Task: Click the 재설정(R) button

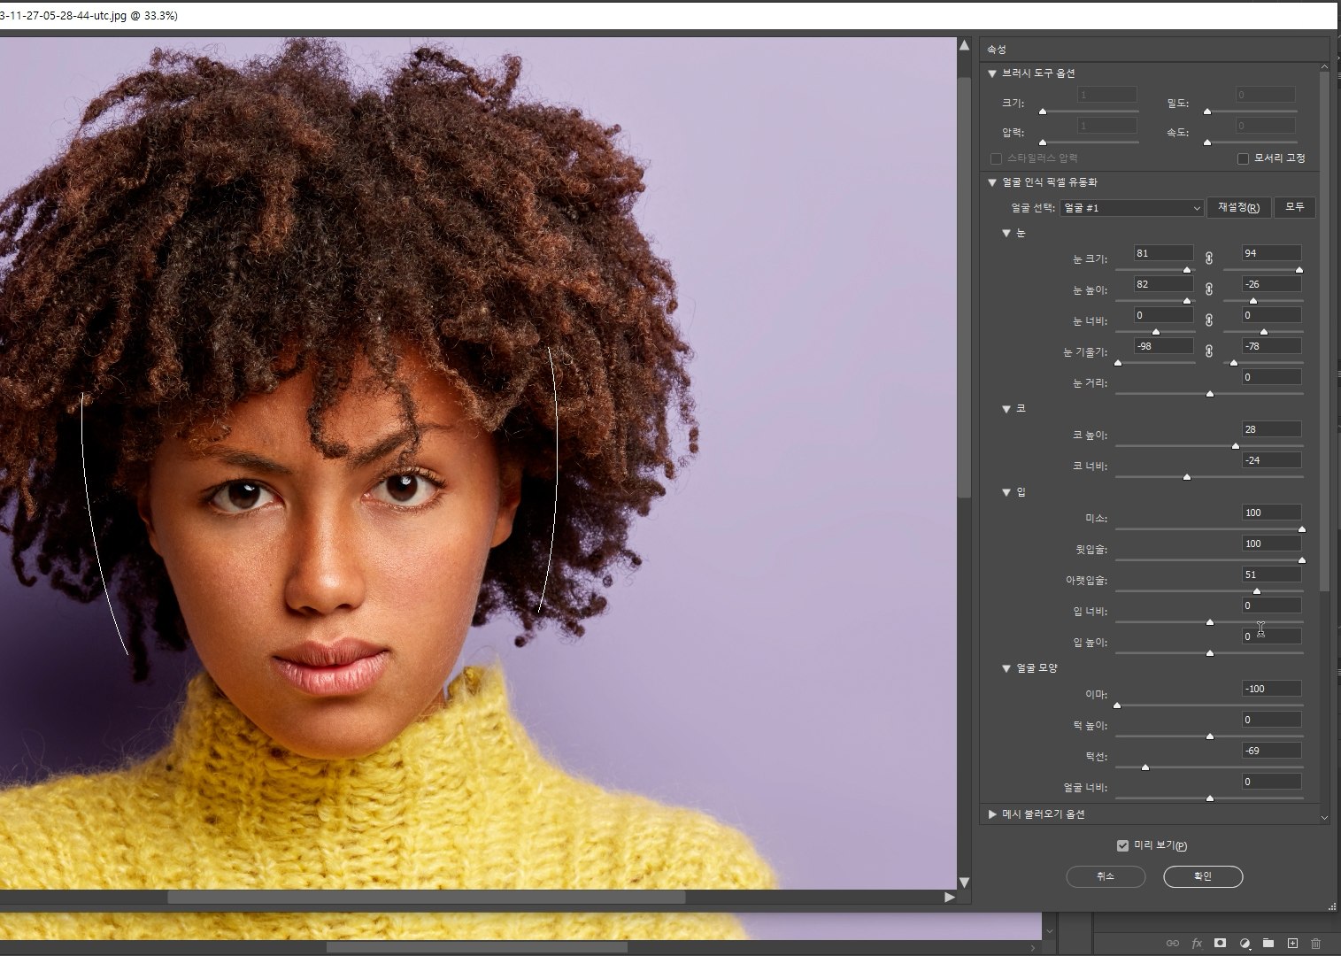Action: tap(1238, 207)
